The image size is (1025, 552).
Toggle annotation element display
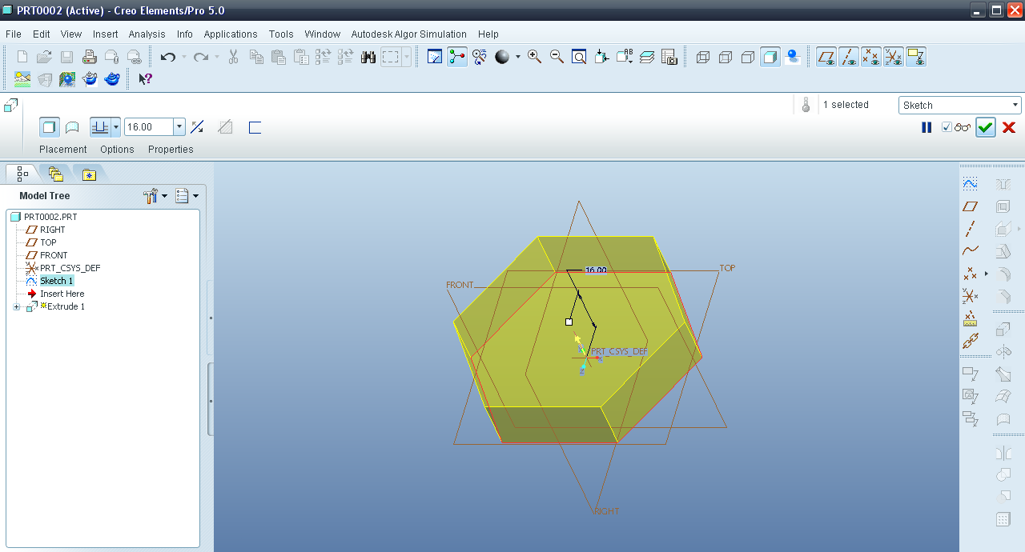(x=916, y=57)
